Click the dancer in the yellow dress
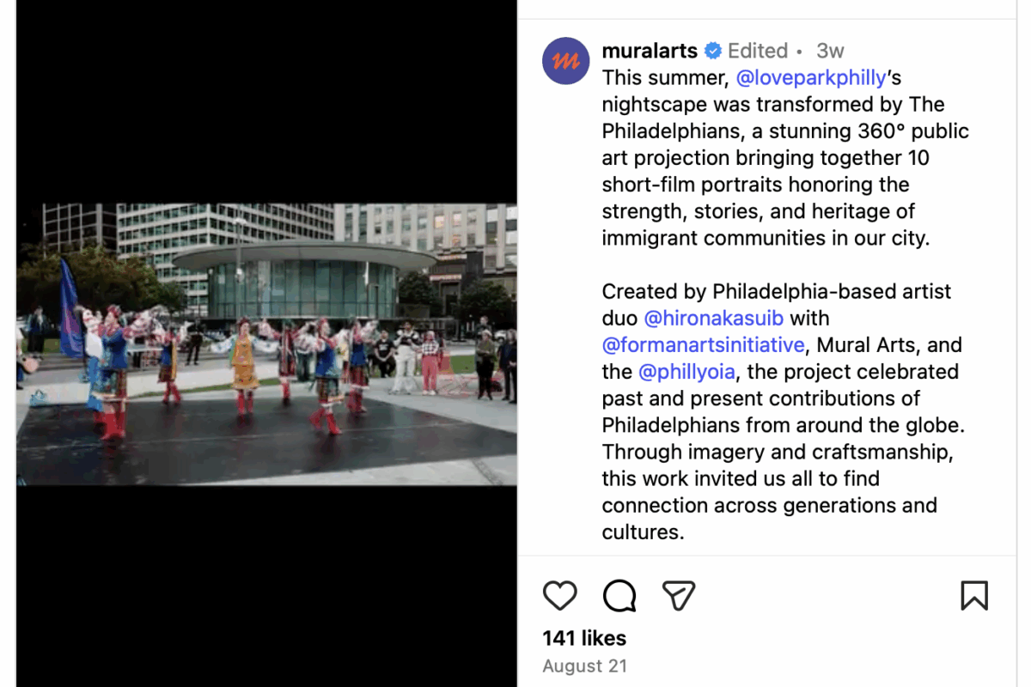The width and height of the screenshot is (1031, 687). 244,363
